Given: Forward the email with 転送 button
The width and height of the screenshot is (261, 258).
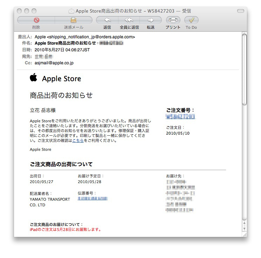Looking at the screenshot, I should (x=151, y=20).
